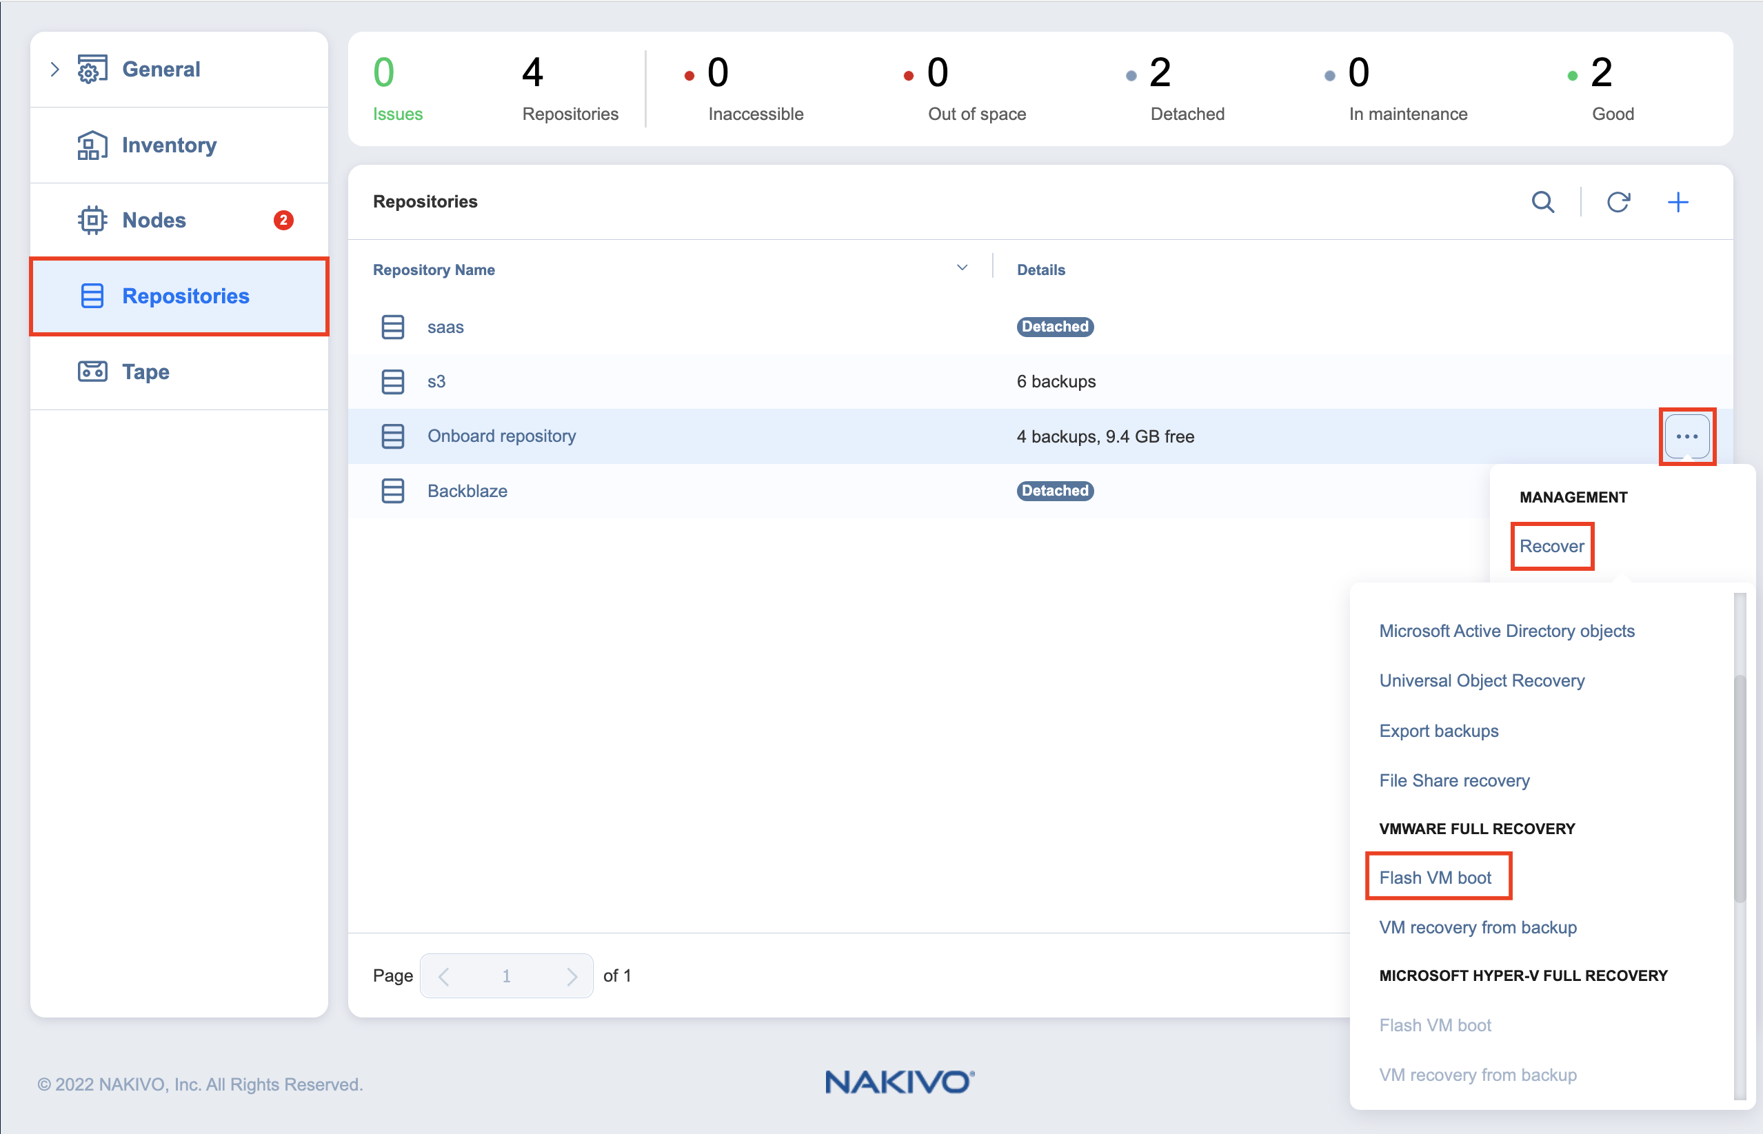The image size is (1763, 1134).
Task: Open the Backblaze repository
Action: pyautogui.click(x=467, y=490)
